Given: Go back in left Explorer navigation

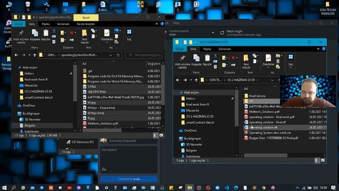Looking at the screenshot, I should [x=16, y=55].
